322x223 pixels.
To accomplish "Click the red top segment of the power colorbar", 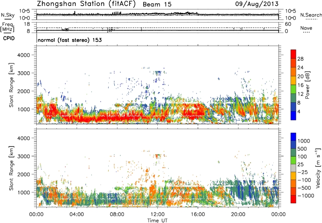I will (293, 54).
